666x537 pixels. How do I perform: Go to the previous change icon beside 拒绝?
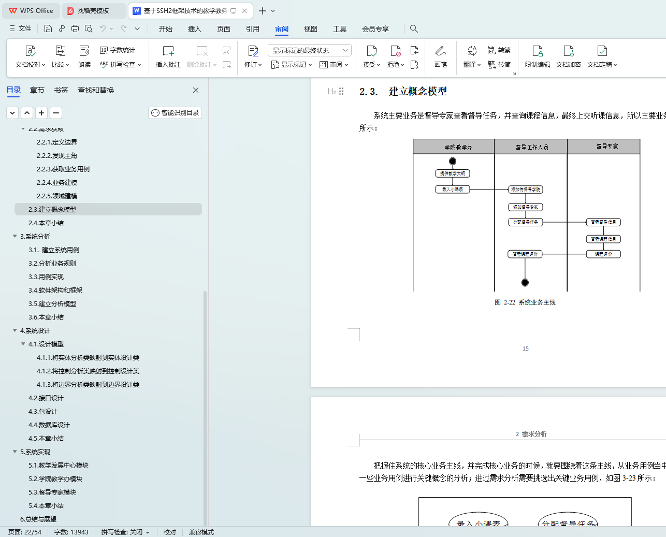[414, 50]
